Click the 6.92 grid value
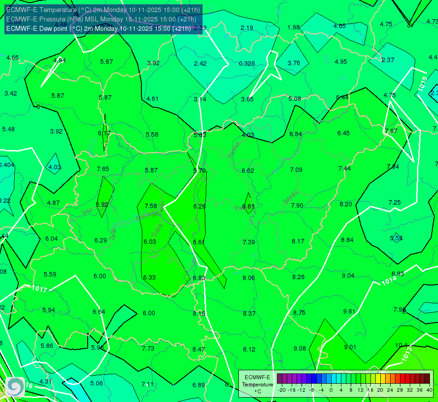The width and height of the screenshot is (438, 402). coord(102,205)
